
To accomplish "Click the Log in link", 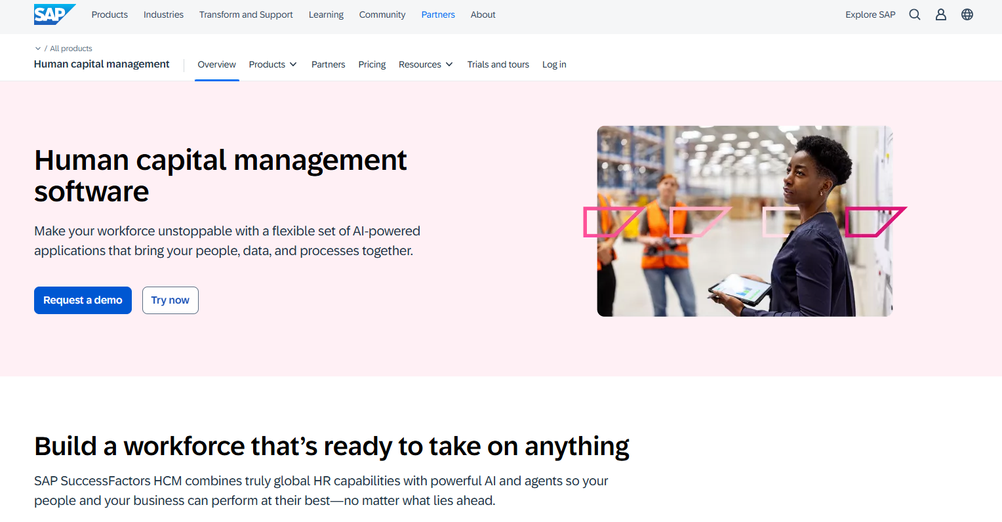I will (554, 64).
